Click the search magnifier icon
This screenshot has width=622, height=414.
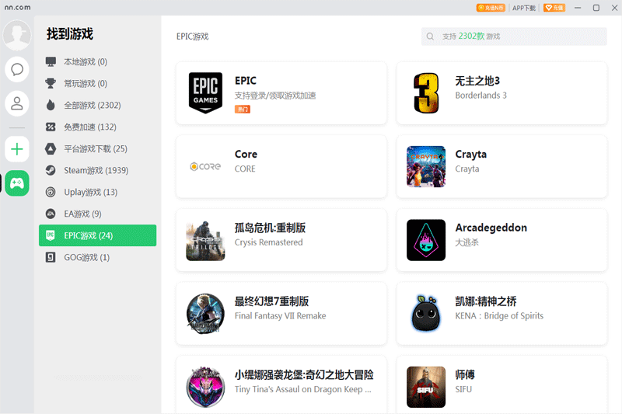pyautogui.click(x=430, y=37)
